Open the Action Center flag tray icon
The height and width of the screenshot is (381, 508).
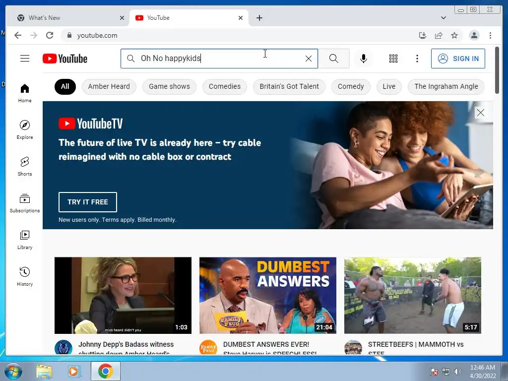[434, 372]
